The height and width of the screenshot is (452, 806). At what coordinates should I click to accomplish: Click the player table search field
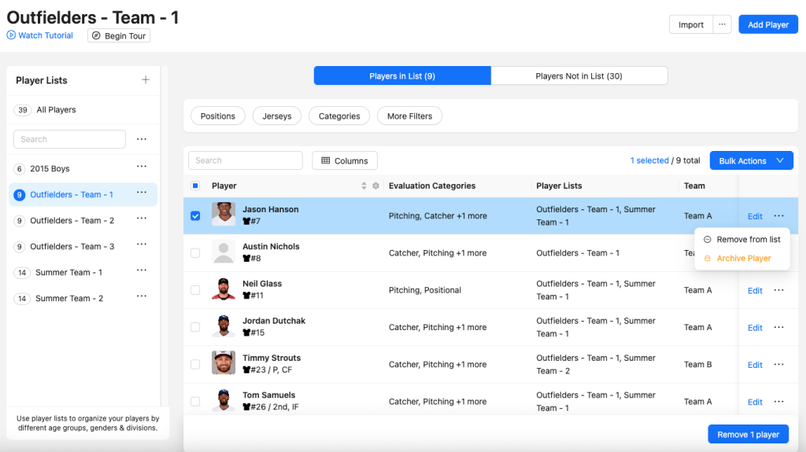[246, 160]
